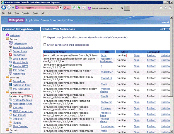
Task: Open the File menu
Action: (x=4, y=13)
